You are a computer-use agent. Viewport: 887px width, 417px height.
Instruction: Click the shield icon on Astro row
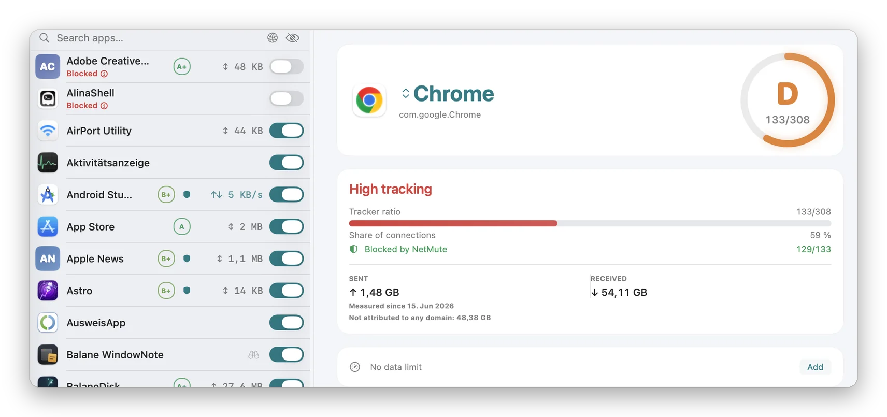click(x=187, y=291)
